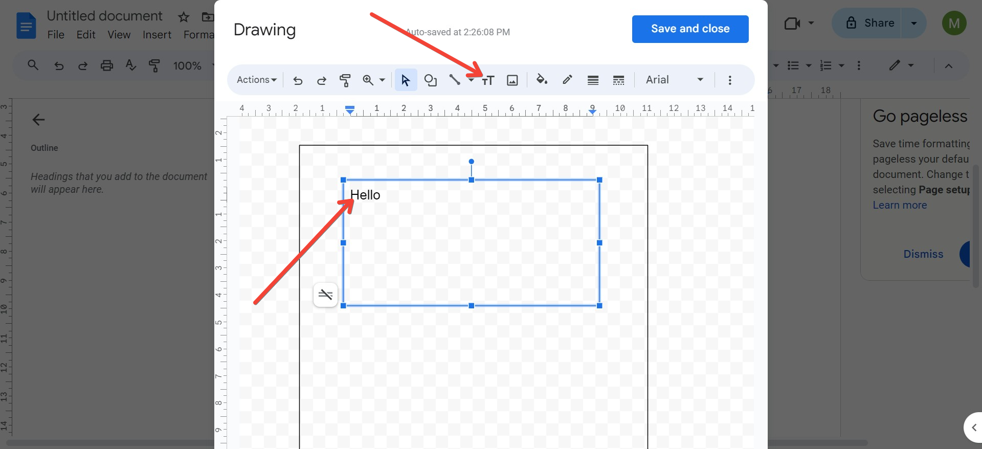The height and width of the screenshot is (449, 982).
Task: Open the Format menu in Google Docs
Action: (x=198, y=35)
